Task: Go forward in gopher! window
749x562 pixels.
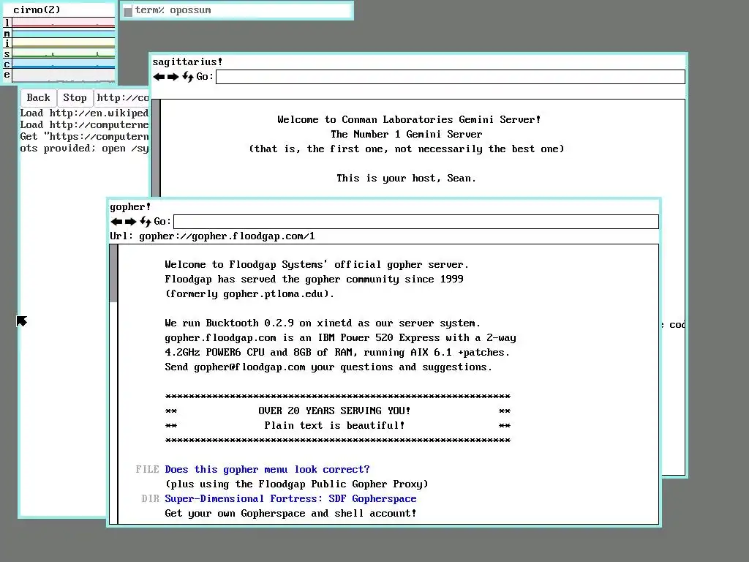Action: tap(130, 221)
